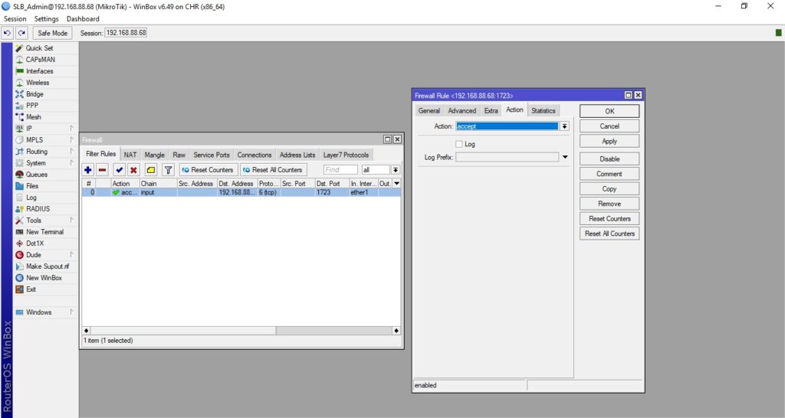The width and height of the screenshot is (785, 418).
Task: Switch to the NAT tab
Action: [130, 155]
